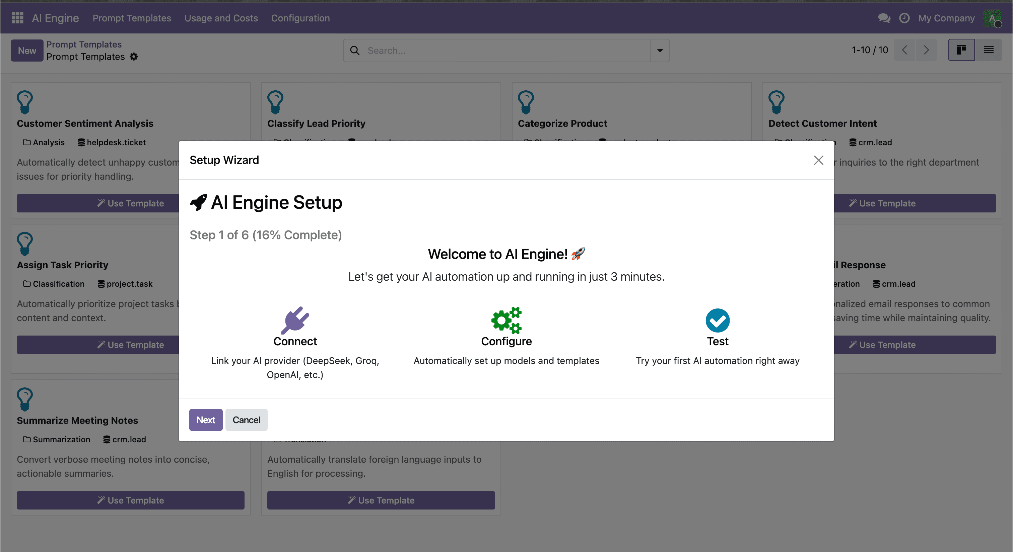
Task: Click the Welcome to AI Engine heading
Action: coord(506,254)
